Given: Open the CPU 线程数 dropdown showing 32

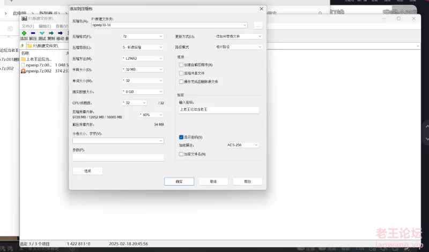Looking at the screenshot, I should click(x=135, y=103).
